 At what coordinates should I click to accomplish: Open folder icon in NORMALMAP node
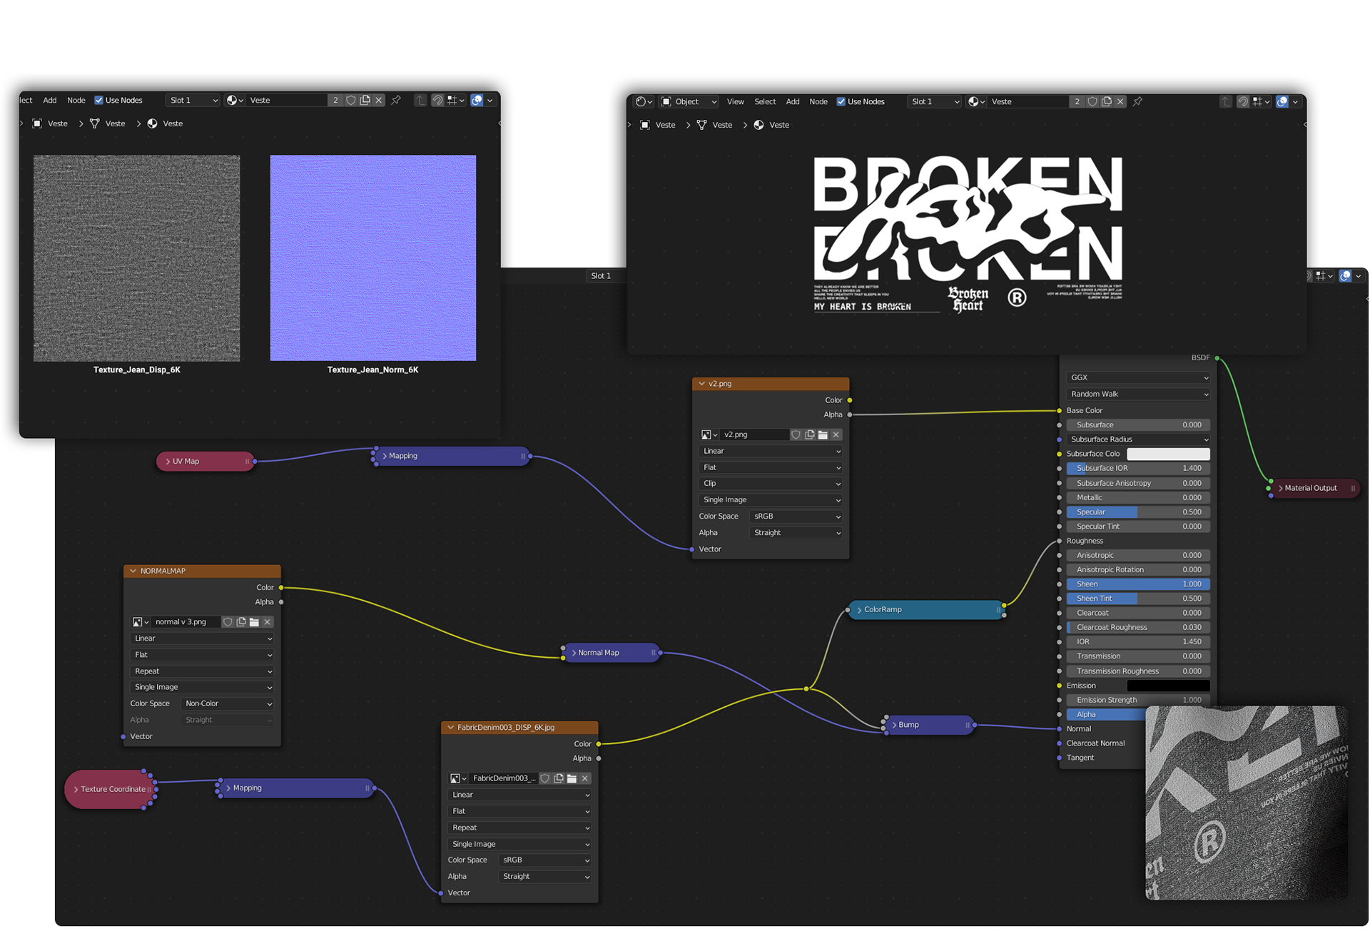(254, 622)
